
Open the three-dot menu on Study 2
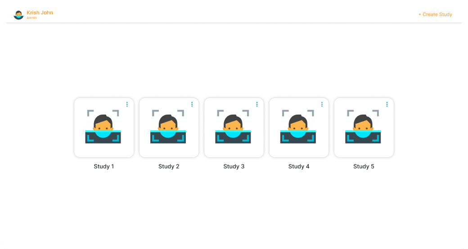pos(192,104)
